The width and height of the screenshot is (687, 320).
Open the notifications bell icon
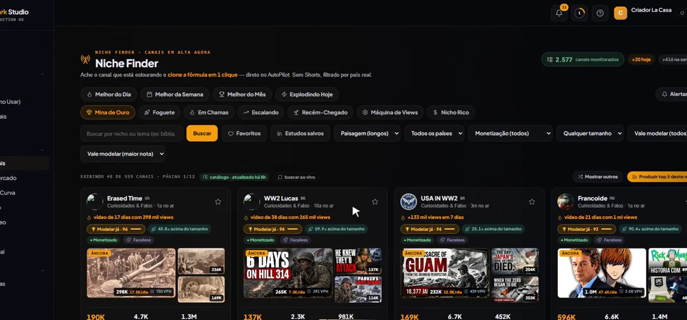pyautogui.click(x=559, y=13)
